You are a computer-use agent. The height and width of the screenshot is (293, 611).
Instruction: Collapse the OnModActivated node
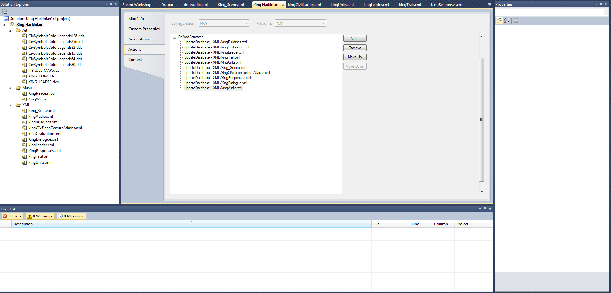point(174,37)
